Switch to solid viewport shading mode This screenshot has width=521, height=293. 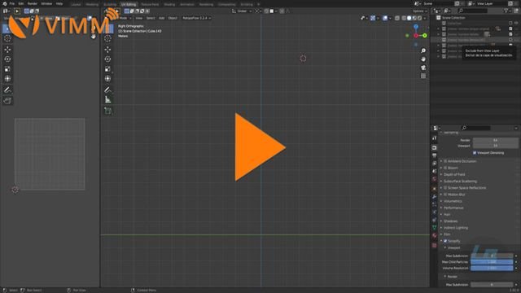(x=409, y=18)
